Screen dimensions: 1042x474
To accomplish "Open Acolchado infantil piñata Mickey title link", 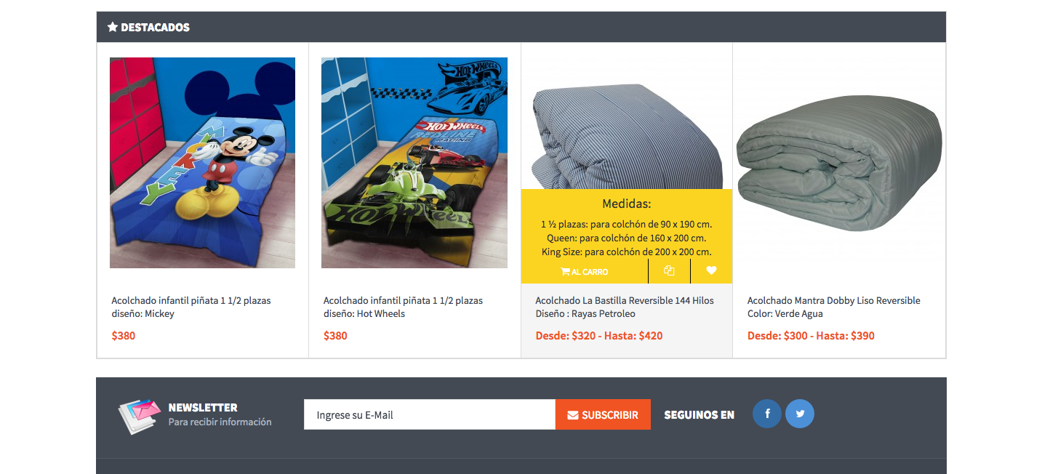I will [191, 307].
